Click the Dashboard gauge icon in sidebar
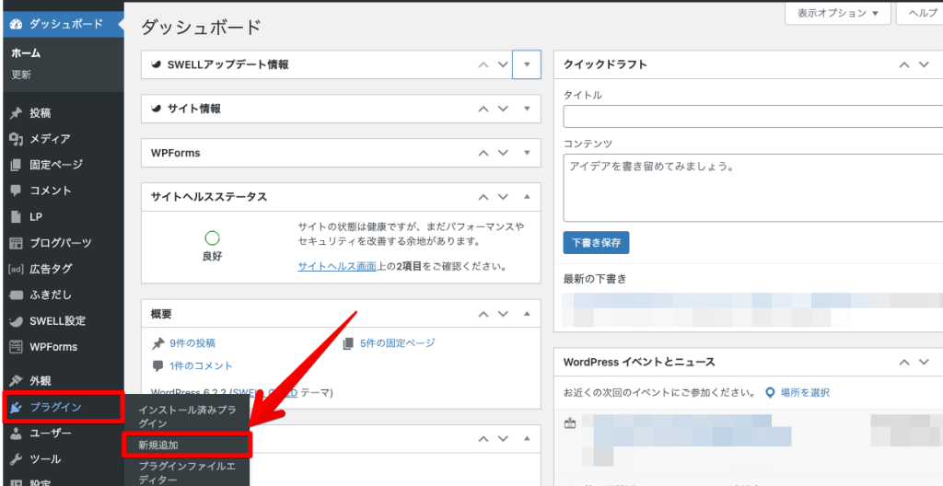This screenshot has height=486, width=943. (17, 24)
